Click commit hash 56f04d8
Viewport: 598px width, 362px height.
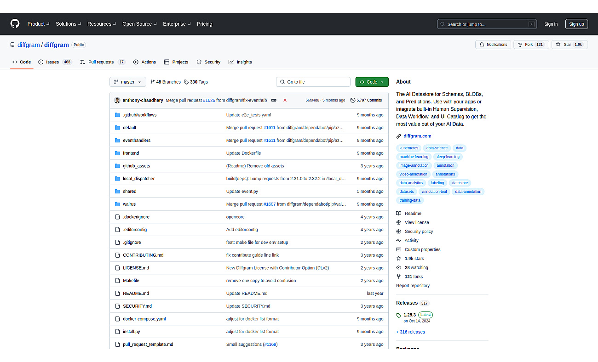pyautogui.click(x=313, y=100)
